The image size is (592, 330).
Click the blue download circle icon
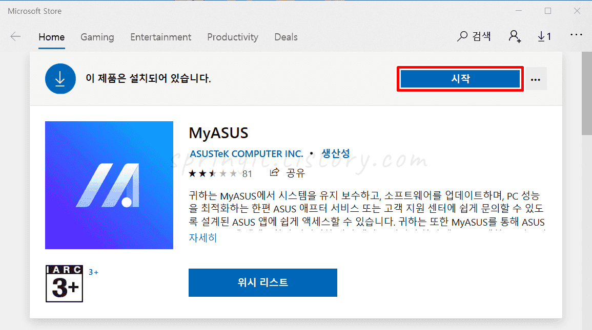pyautogui.click(x=60, y=79)
